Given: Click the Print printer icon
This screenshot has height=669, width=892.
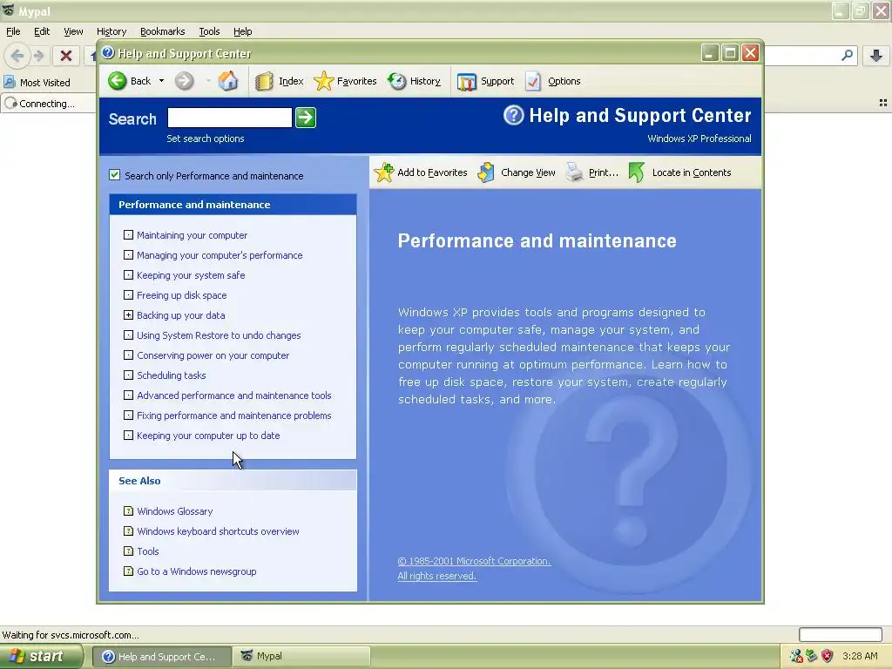Looking at the screenshot, I should 575,172.
